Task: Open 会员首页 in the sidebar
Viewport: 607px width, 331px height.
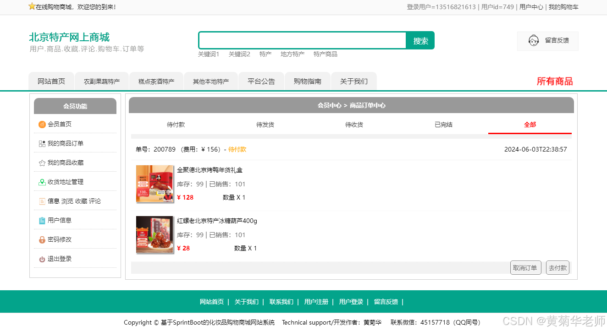Action: [60, 125]
